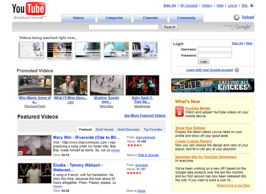Add Mary Win video via plus icon
The width and height of the screenshot is (266, 194).
[x=20, y=153]
